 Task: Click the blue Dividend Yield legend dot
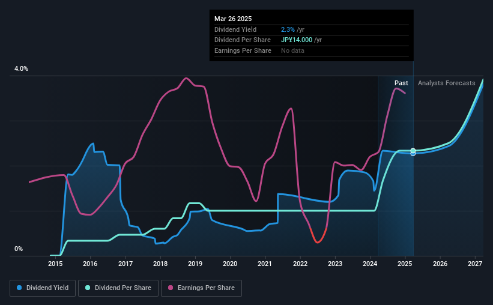click(19, 288)
